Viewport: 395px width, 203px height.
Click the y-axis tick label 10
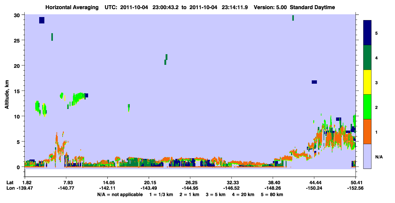tap(17, 116)
